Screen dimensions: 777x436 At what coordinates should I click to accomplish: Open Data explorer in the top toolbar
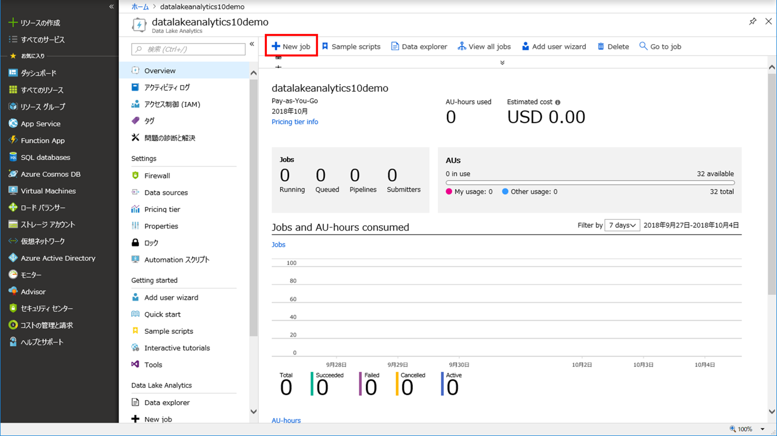[x=419, y=46]
